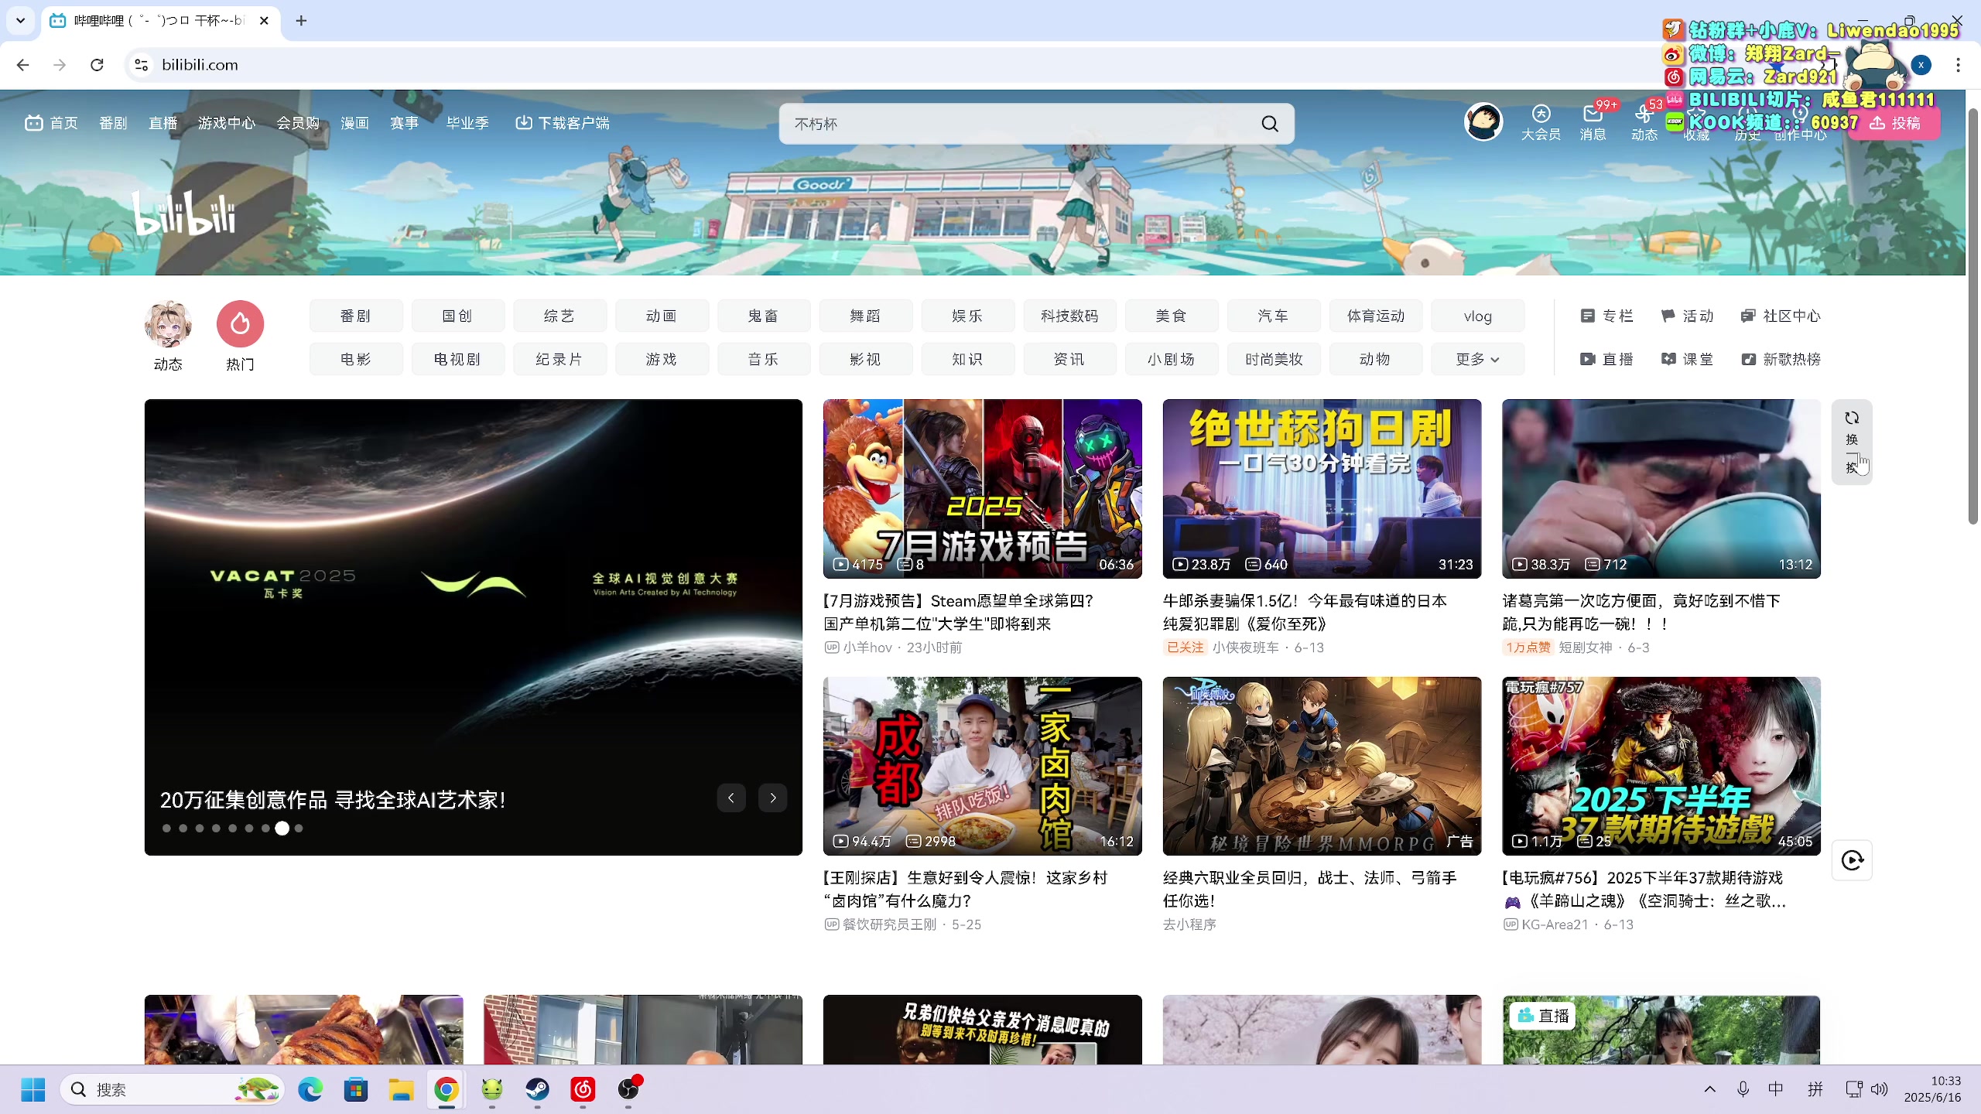Click the 专栏 column link icon
1981x1114 pixels.
click(x=1587, y=316)
